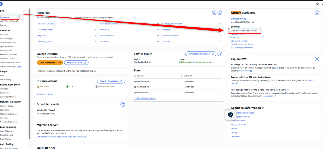Select zone ID apne1-az1
This screenshot has height=149, width=323.
[189, 87]
